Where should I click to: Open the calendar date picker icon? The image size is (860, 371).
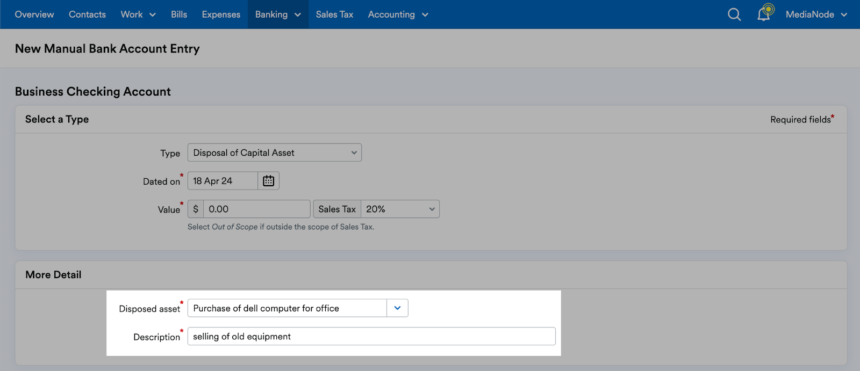(268, 181)
